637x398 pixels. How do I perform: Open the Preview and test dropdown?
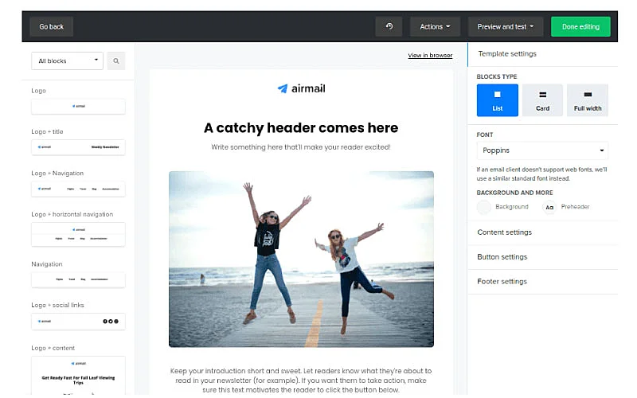[x=506, y=26]
